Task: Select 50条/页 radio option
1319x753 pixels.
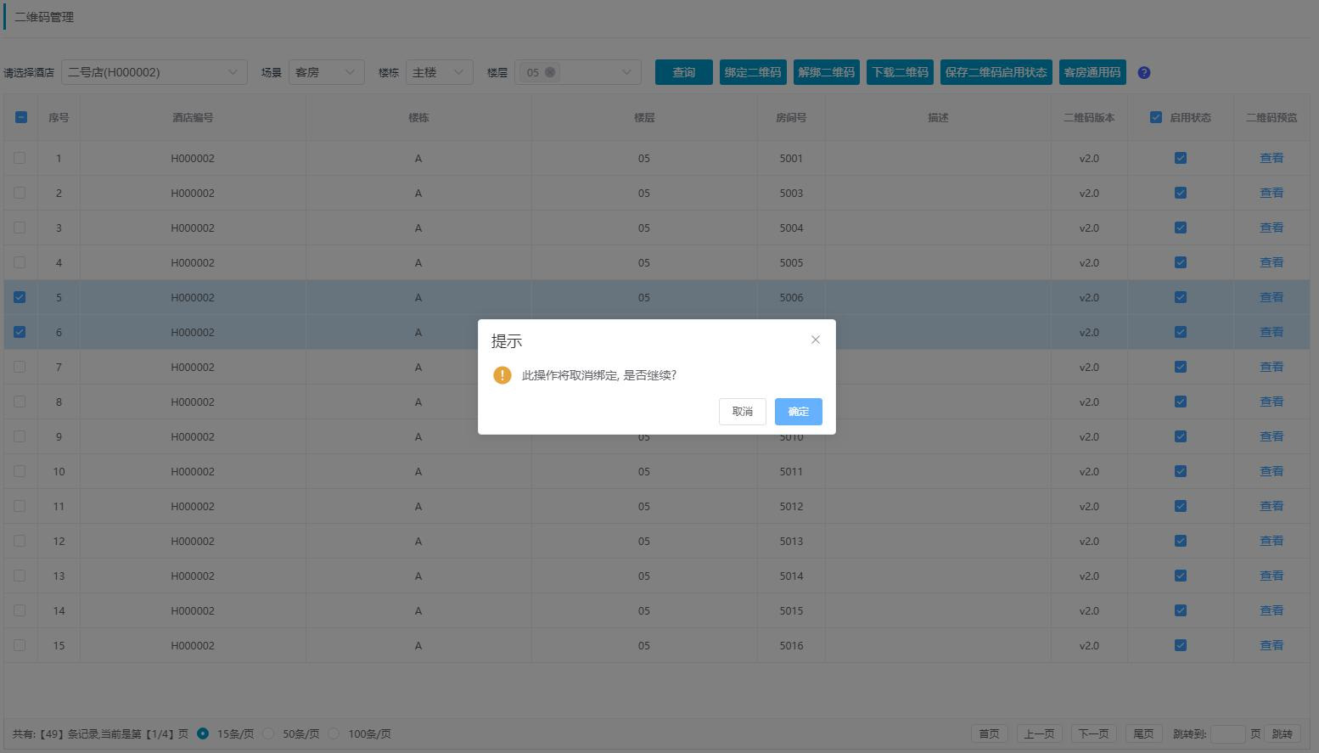Action: (269, 733)
